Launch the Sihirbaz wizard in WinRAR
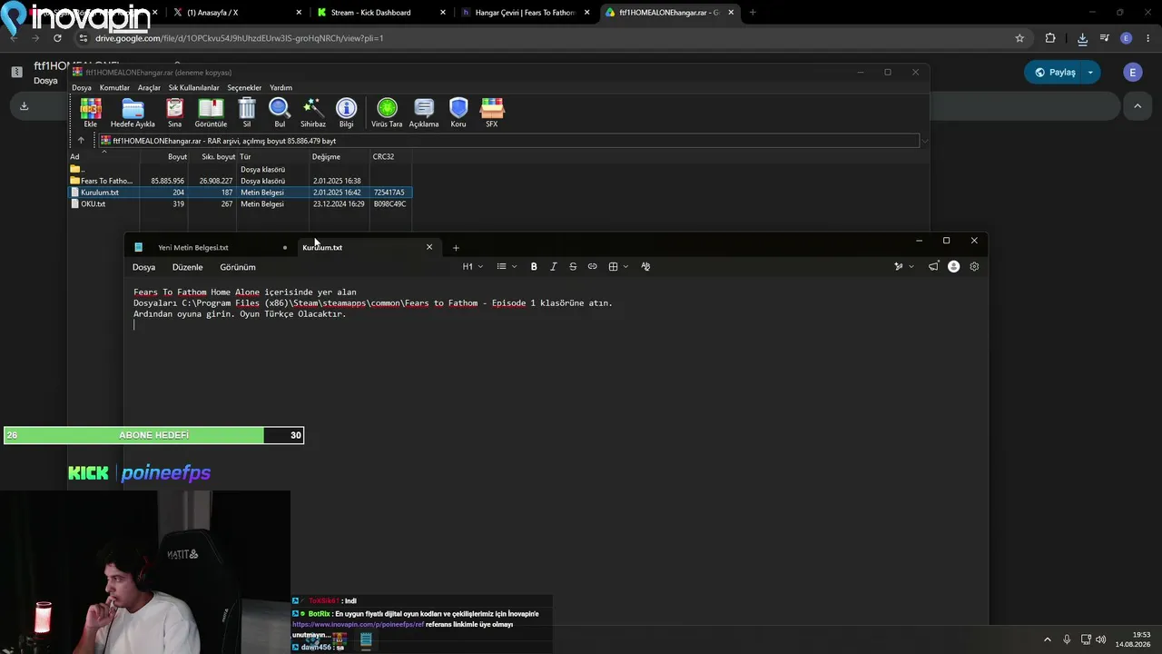This screenshot has height=654, width=1162. point(313,113)
